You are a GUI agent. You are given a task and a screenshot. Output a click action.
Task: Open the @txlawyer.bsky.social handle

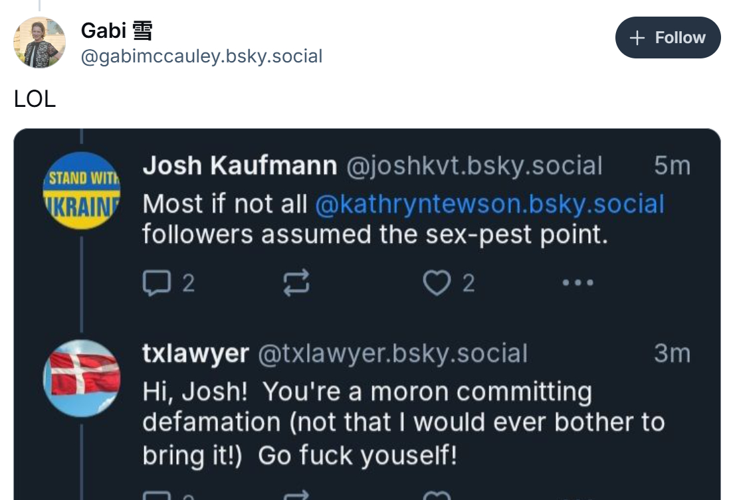coord(391,354)
